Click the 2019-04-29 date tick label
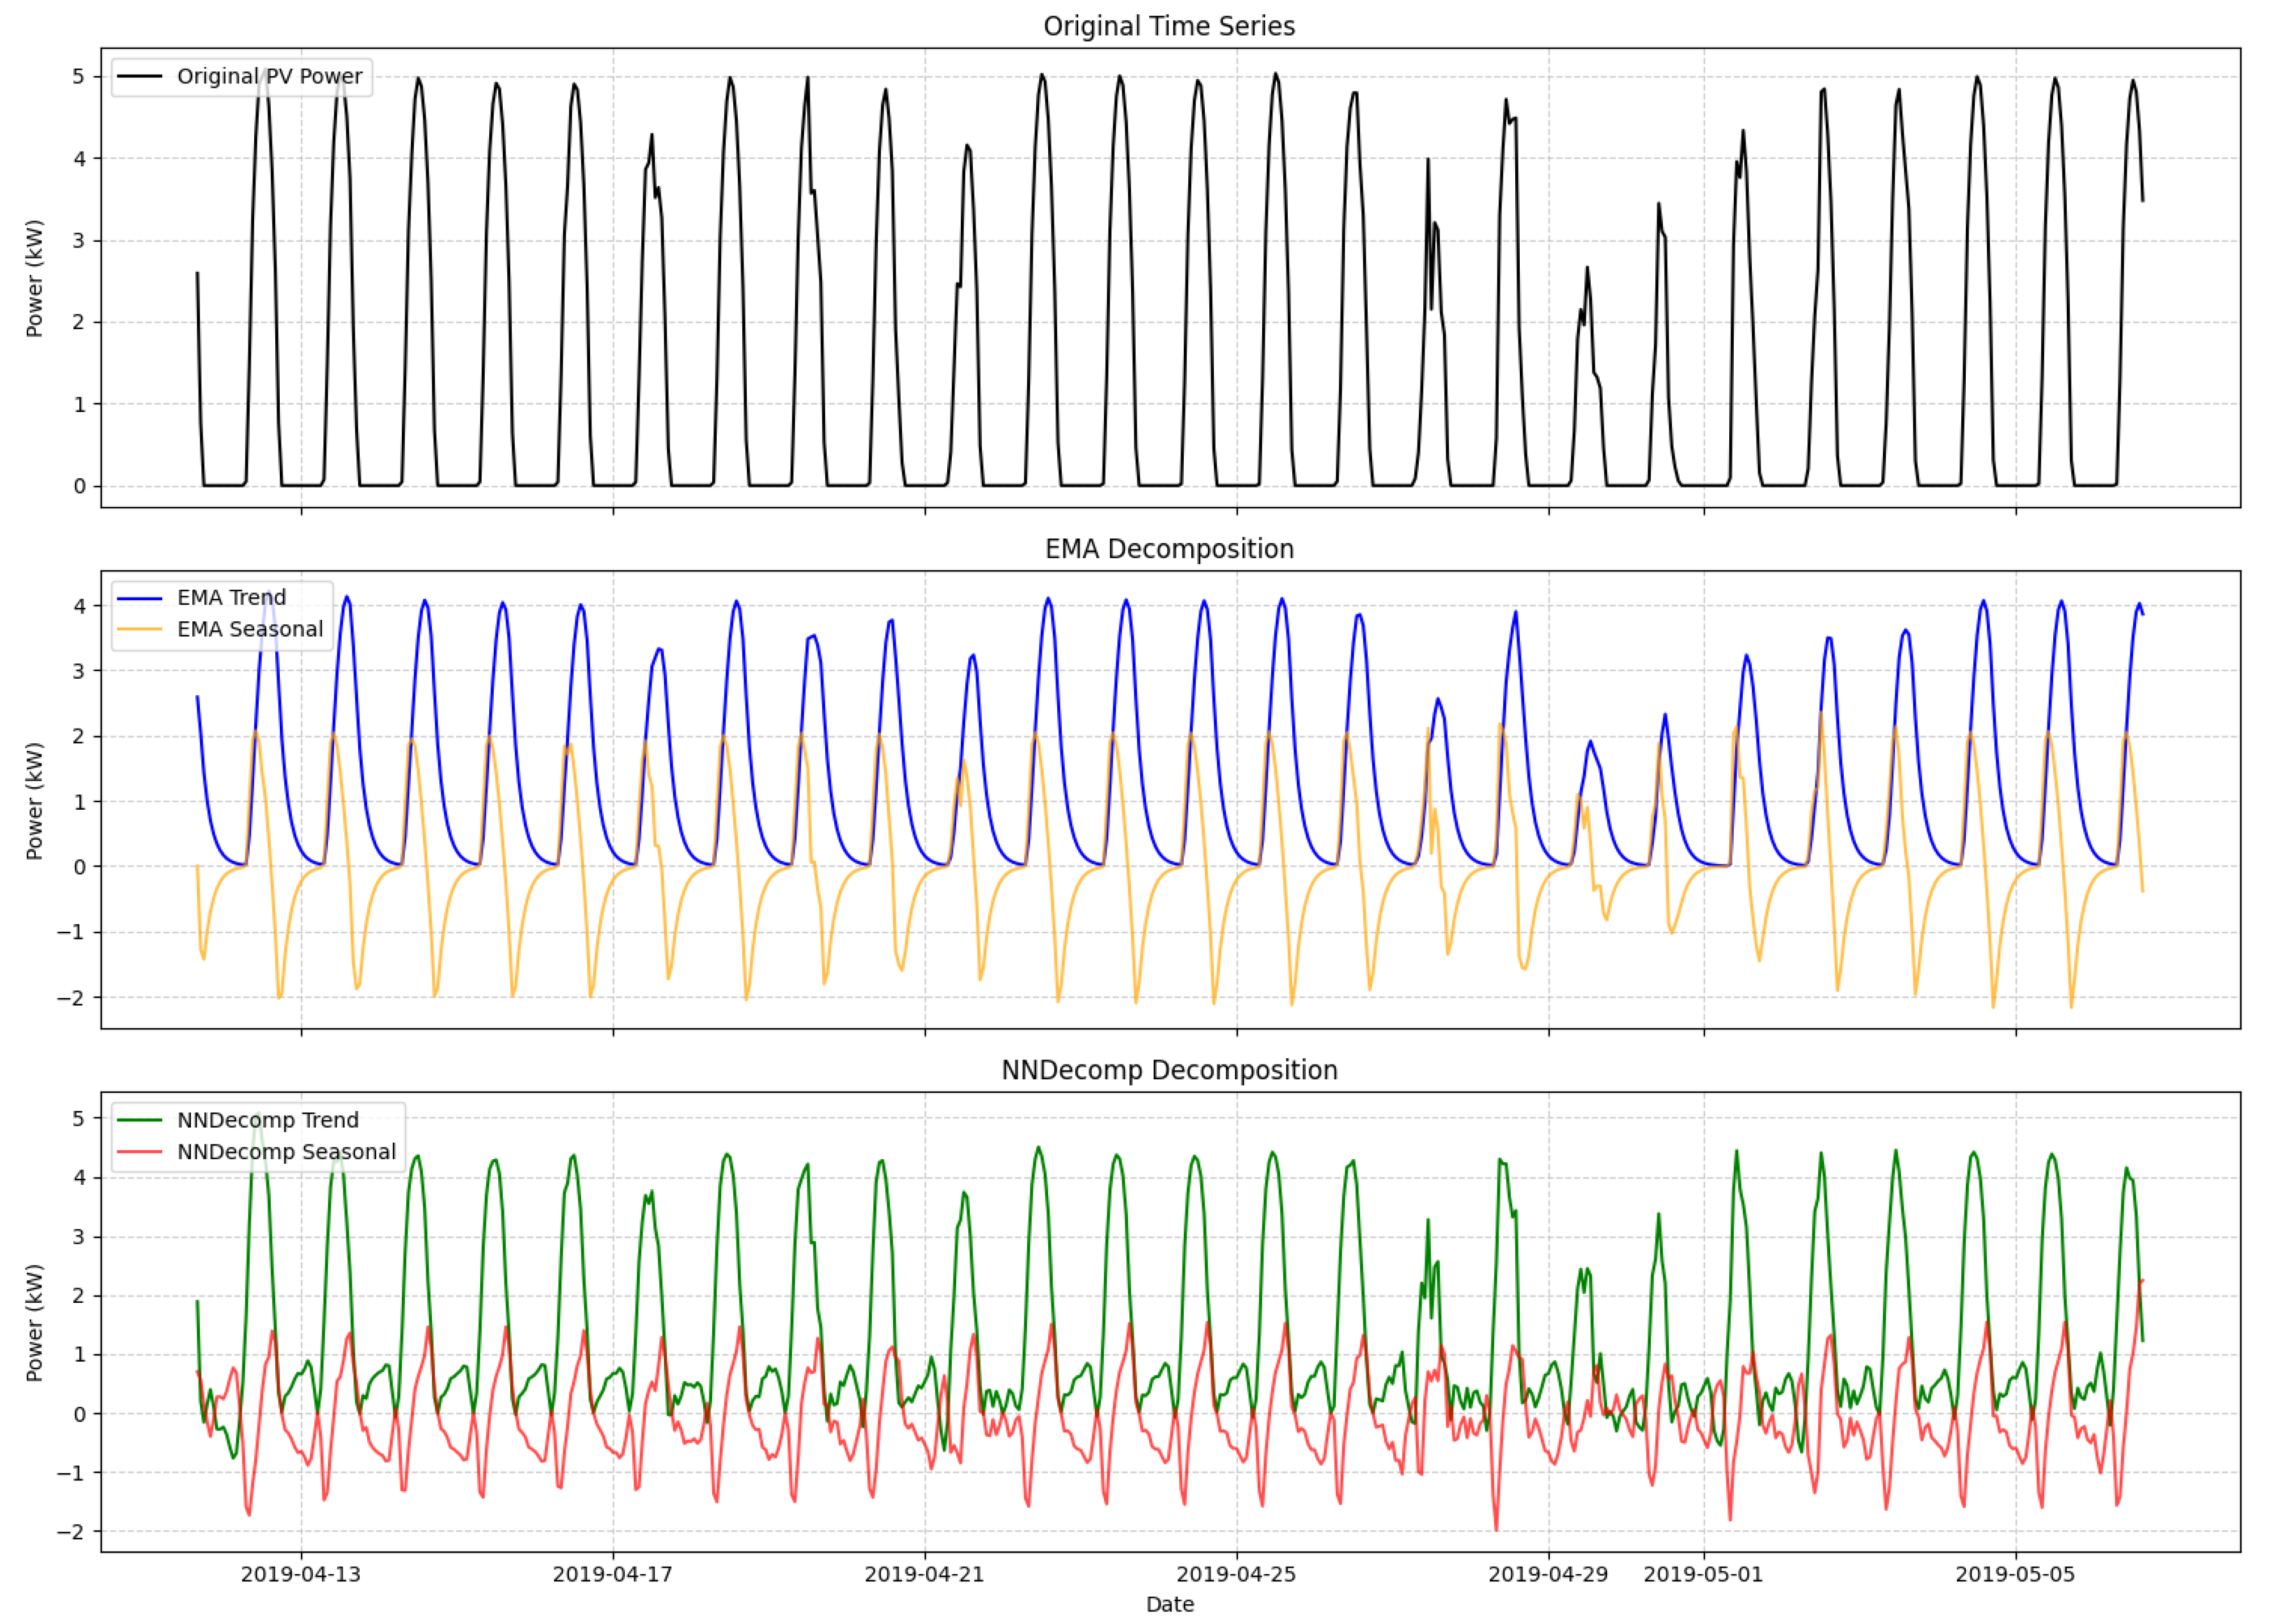 1548,1574
